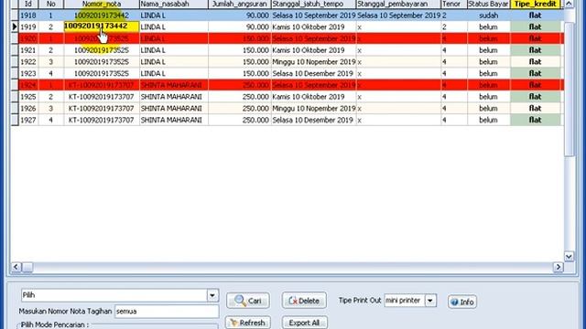586x329 pixels.
Task: Focus the Masukan Nomor Nota Tagihan field
Action: pyautogui.click(x=167, y=311)
